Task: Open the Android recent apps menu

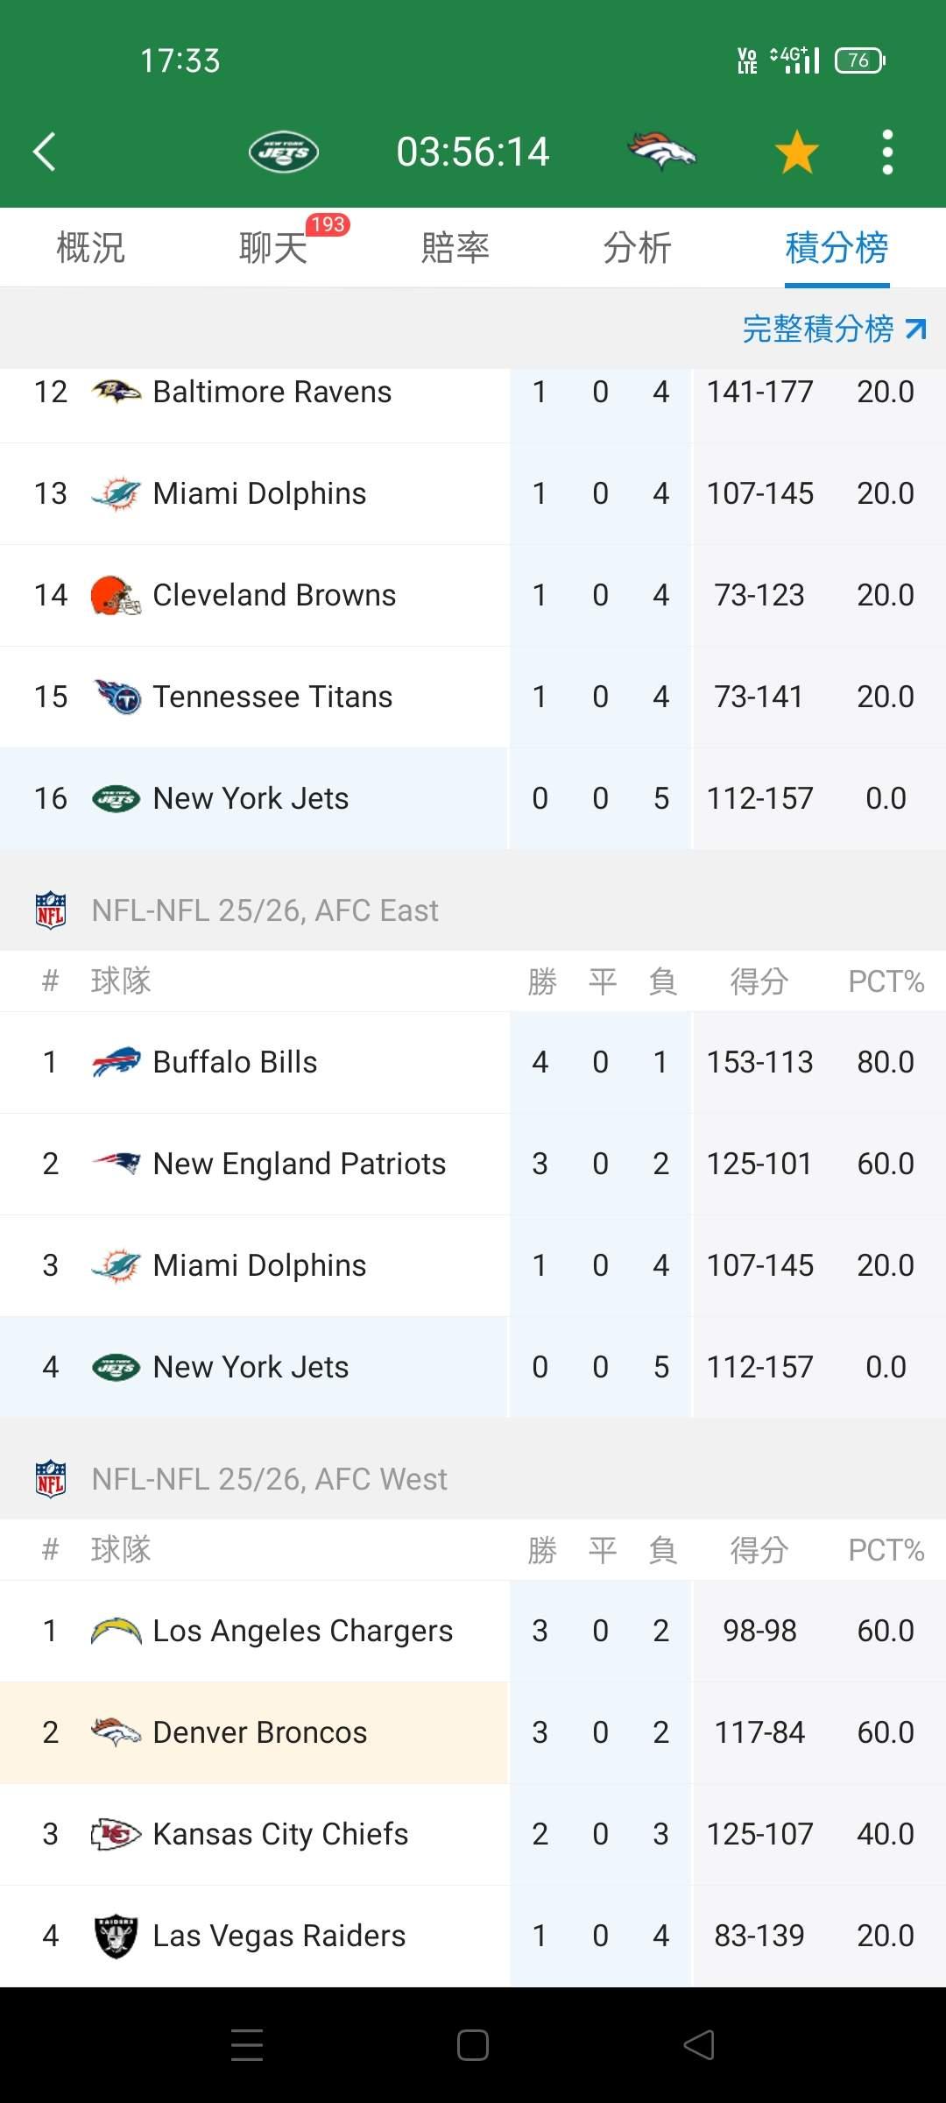Action: 247,2045
